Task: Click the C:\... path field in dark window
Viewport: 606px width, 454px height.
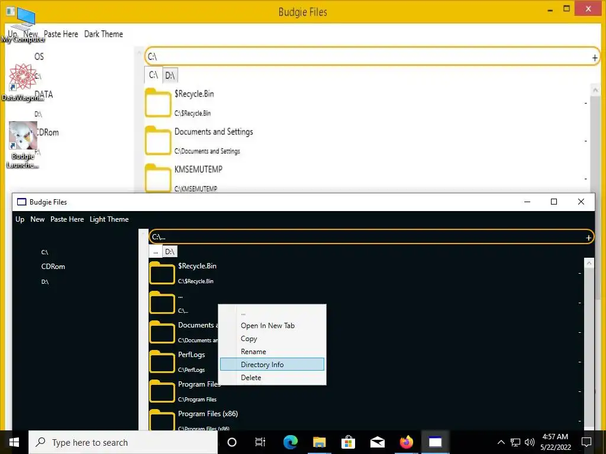Action: click(371, 237)
